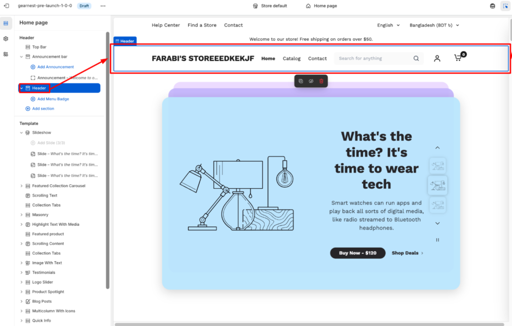Click the Search for anything field

[374, 58]
